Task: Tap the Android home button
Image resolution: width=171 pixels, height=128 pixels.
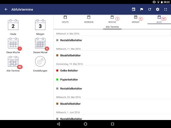Action: coord(85,124)
